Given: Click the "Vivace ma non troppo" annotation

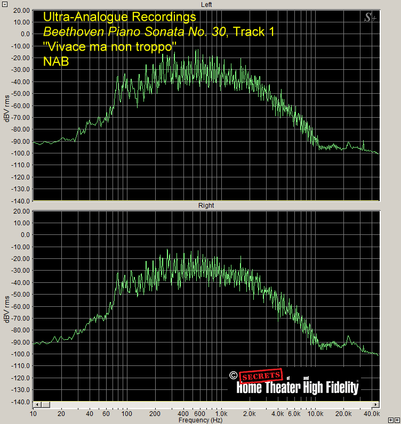Looking at the screenshot, I should point(109,47).
